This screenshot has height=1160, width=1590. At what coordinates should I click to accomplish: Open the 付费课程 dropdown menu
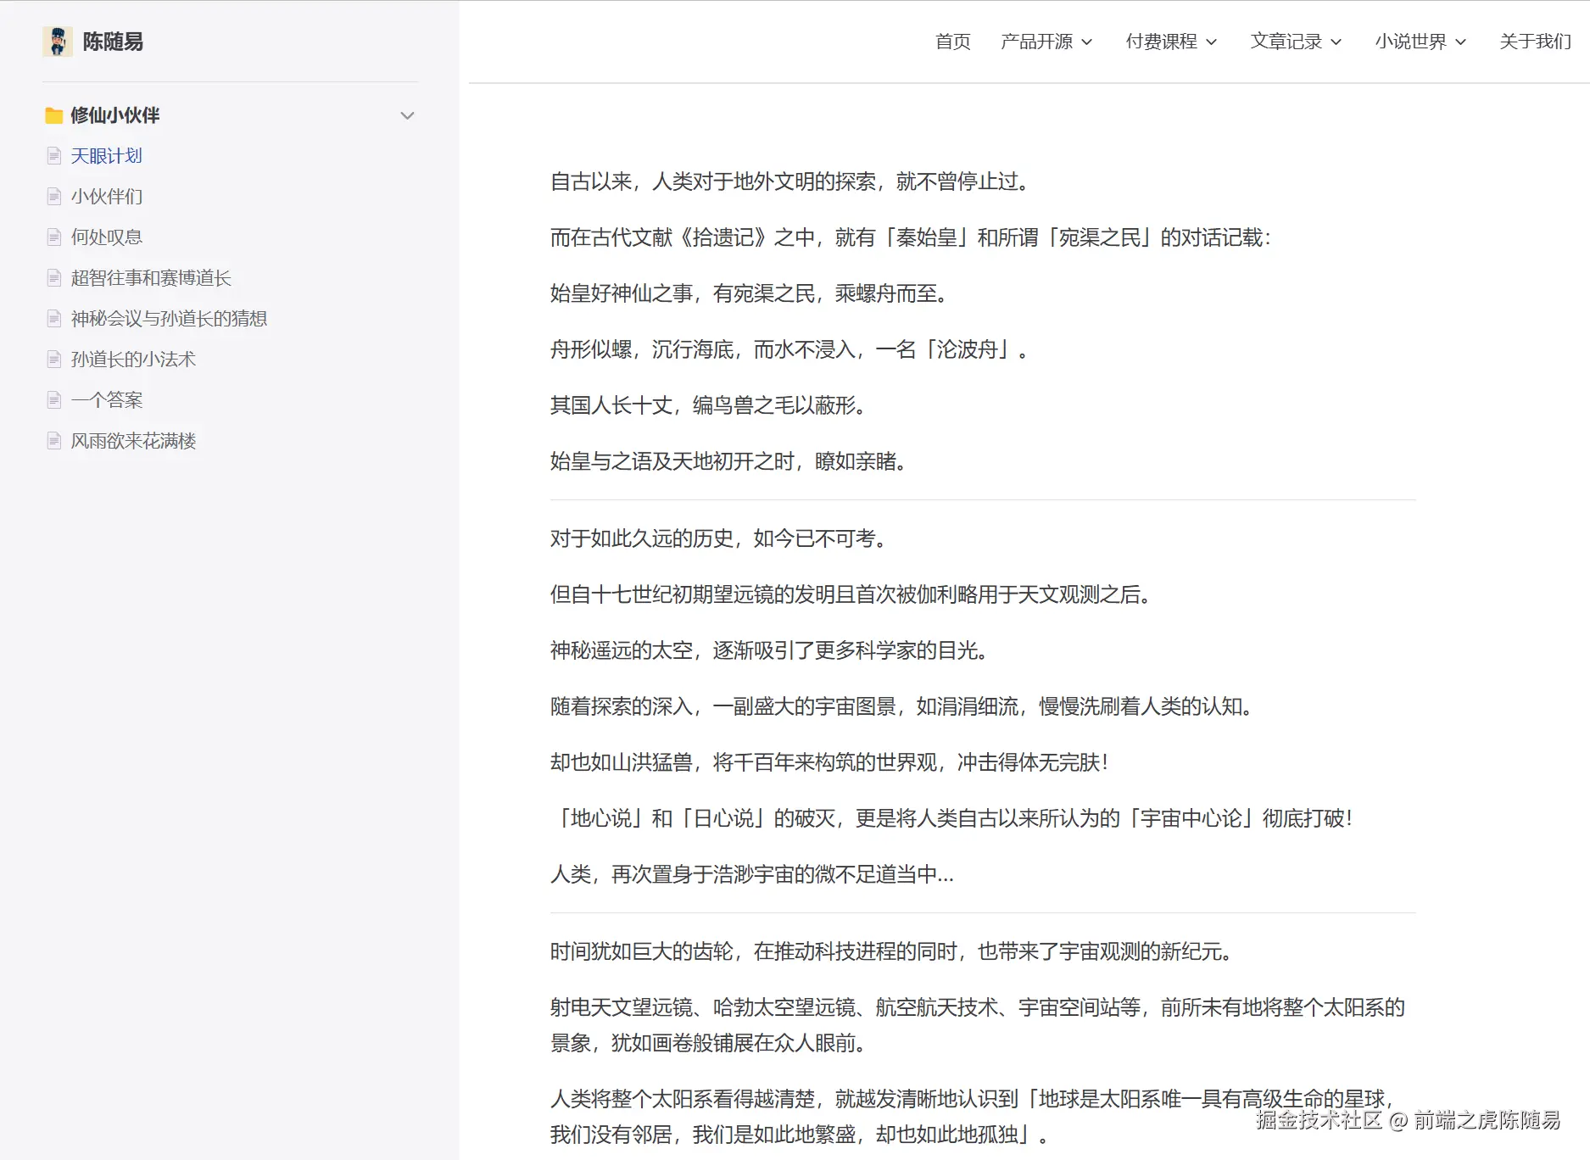pos(1163,42)
